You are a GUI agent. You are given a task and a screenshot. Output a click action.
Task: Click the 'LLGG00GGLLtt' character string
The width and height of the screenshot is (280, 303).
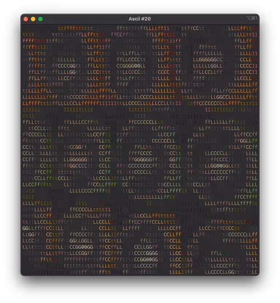222,166
